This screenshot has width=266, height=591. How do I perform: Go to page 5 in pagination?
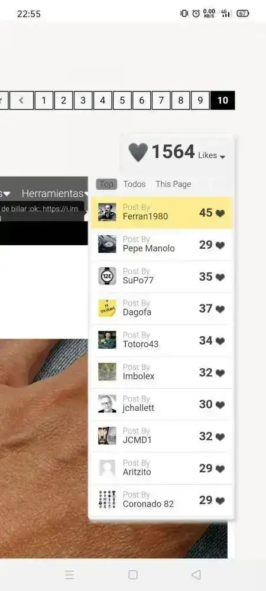coord(122,100)
